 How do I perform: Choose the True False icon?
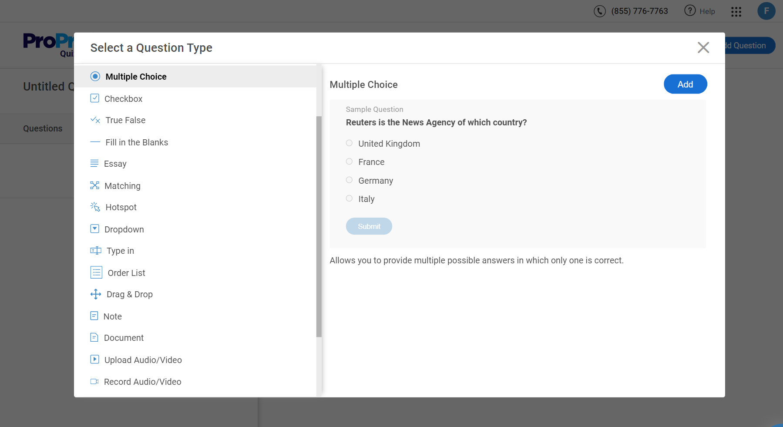coord(95,120)
